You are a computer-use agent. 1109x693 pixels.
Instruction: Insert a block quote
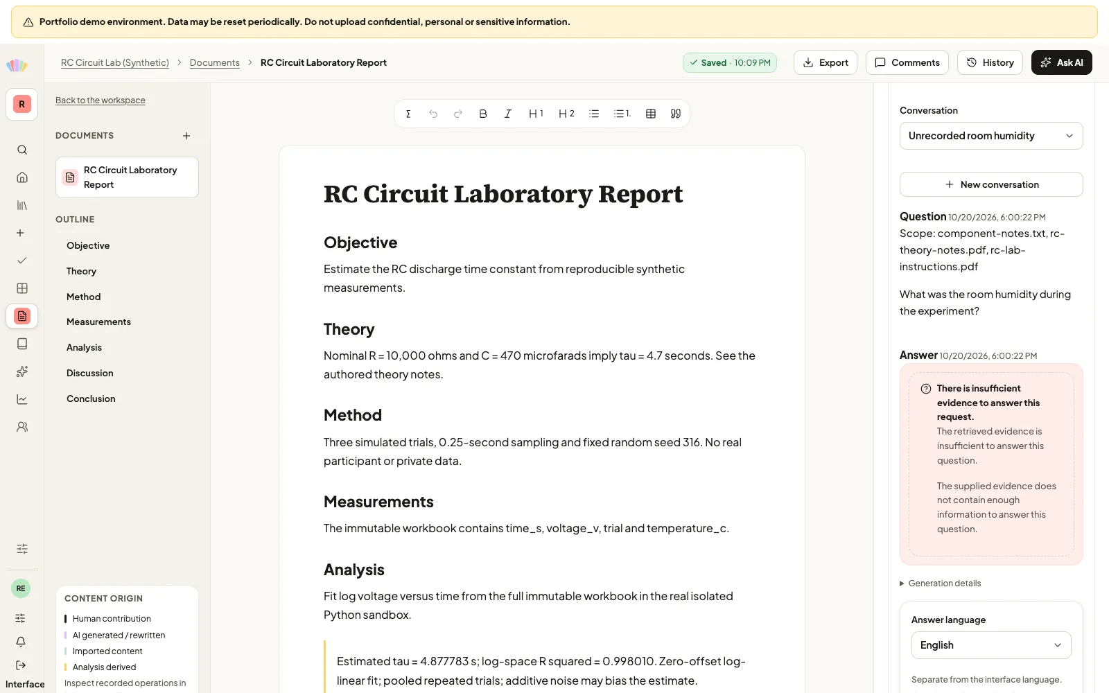click(x=676, y=114)
